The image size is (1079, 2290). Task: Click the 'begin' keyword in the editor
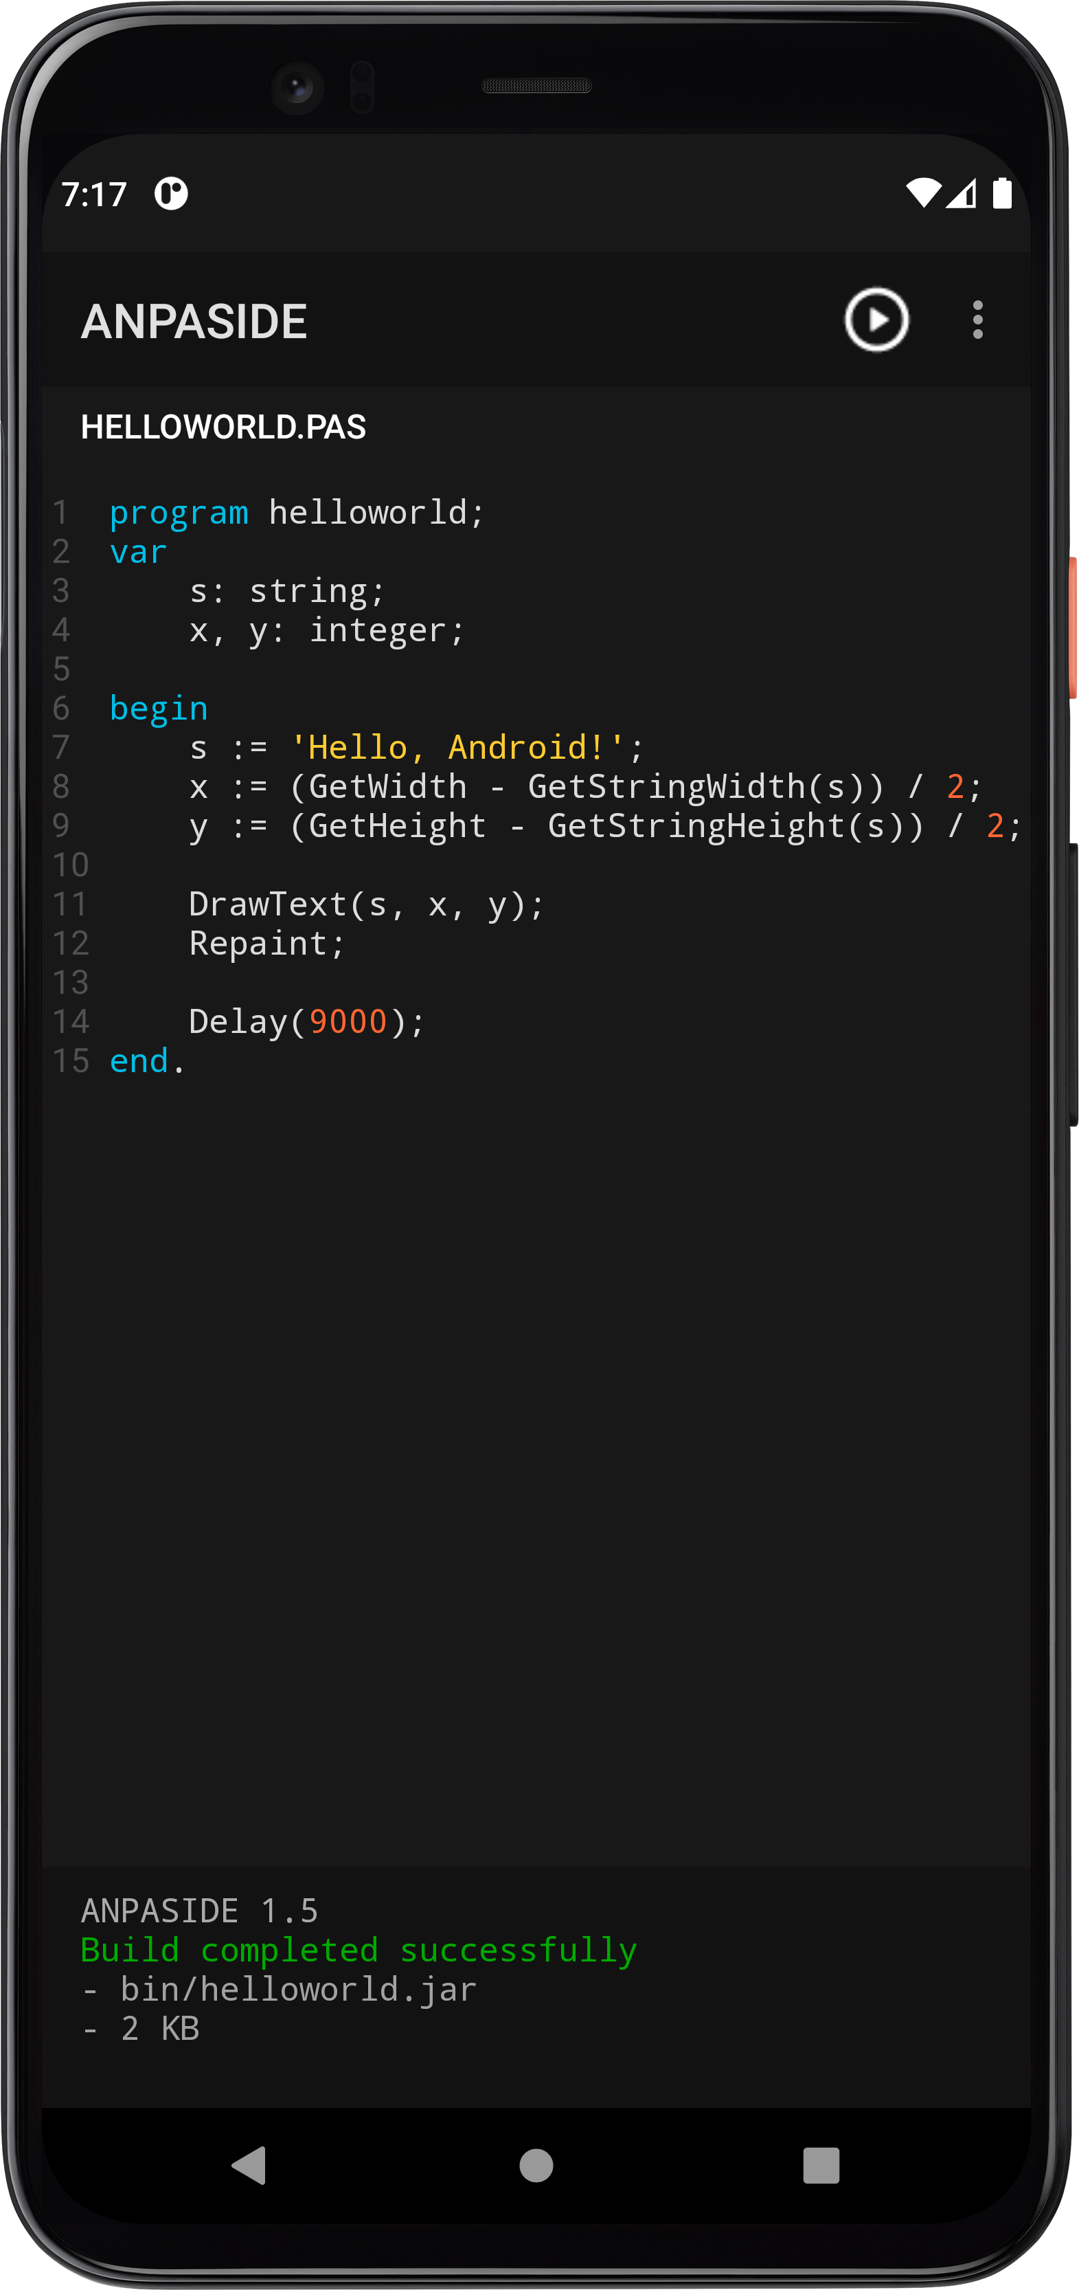[x=158, y=709]
